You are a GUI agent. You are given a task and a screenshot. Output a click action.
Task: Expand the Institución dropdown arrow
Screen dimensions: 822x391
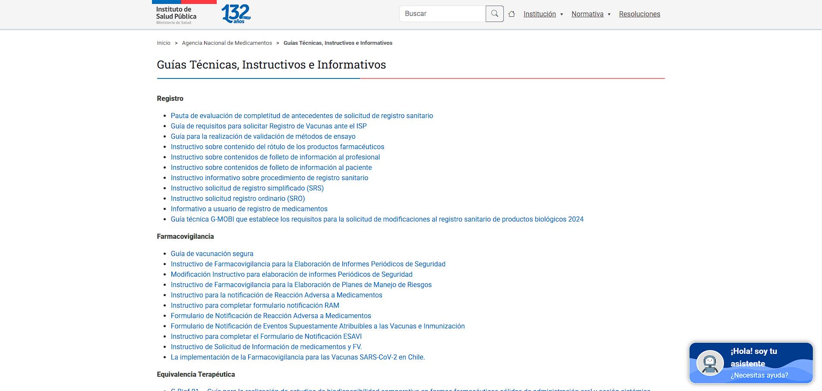pos(562,14)
